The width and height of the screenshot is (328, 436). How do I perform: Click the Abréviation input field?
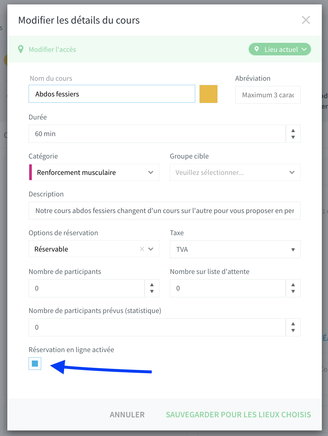click(268, 95)
